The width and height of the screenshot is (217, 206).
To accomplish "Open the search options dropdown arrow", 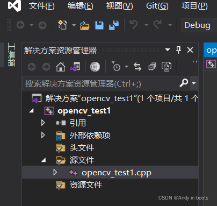I will point(194,83).
